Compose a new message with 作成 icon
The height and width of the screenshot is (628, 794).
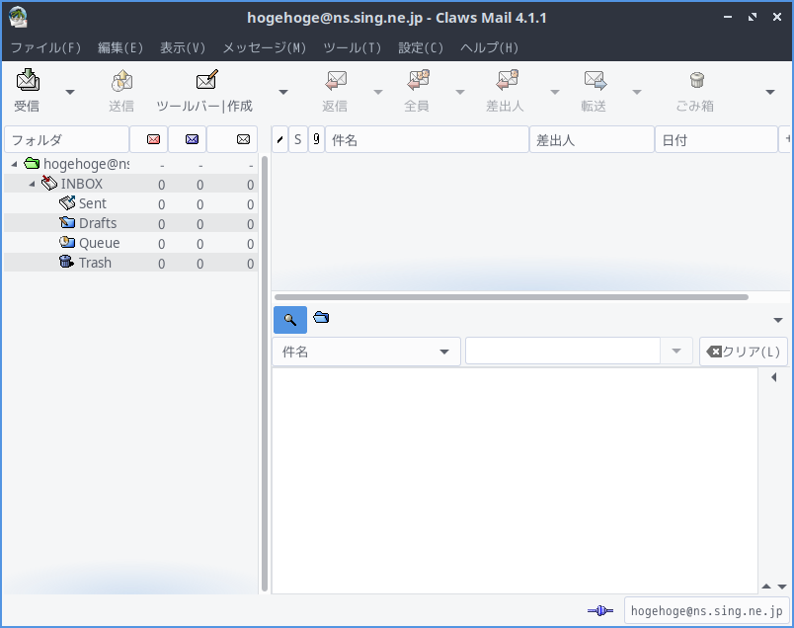click(x=206, y=80)
